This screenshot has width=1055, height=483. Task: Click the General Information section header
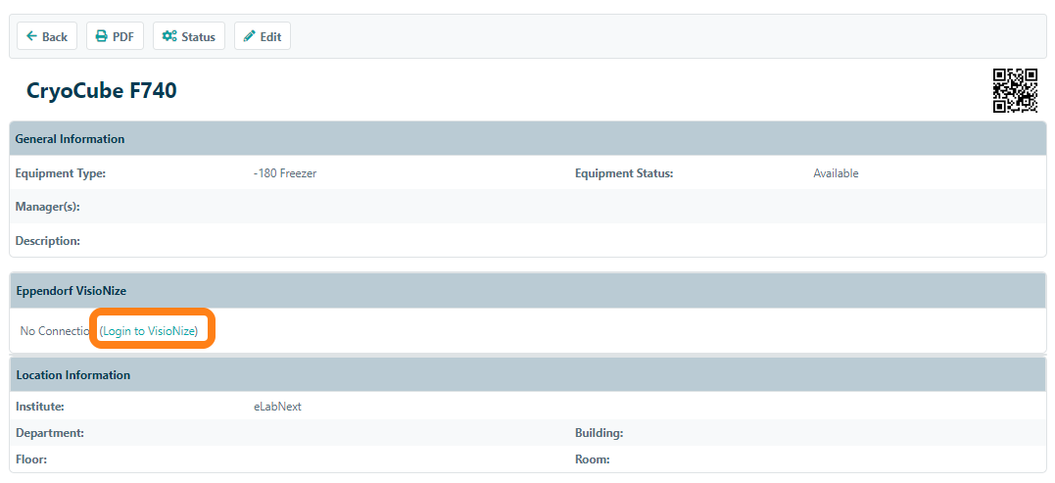point(70,139)
